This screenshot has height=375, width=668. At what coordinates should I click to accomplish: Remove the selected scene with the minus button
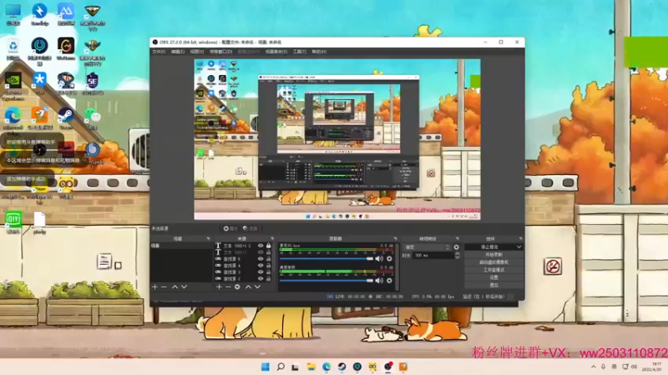(x=164, y=287)
